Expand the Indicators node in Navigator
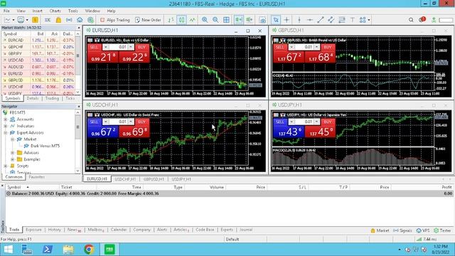This screenshot has width=455, height=256. tap(6, 126)
